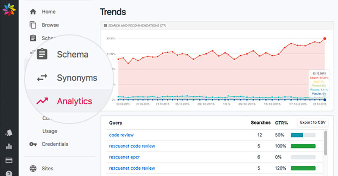Viewport: 338px width, 176px height.
Task: Open the billing card icon in dark sidebar
Action: click(x=9, y=160)
